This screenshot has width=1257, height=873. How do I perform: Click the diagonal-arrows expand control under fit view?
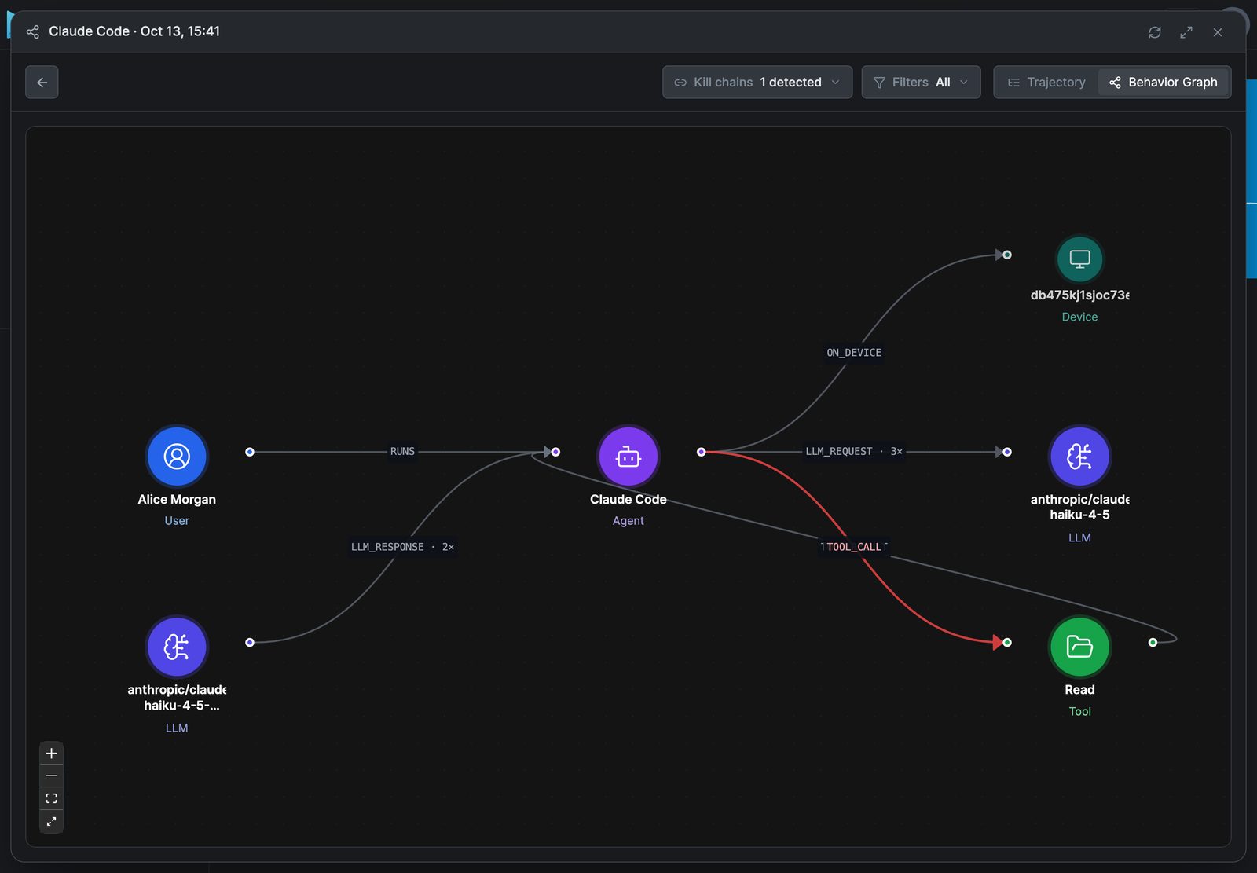(51, 821)
